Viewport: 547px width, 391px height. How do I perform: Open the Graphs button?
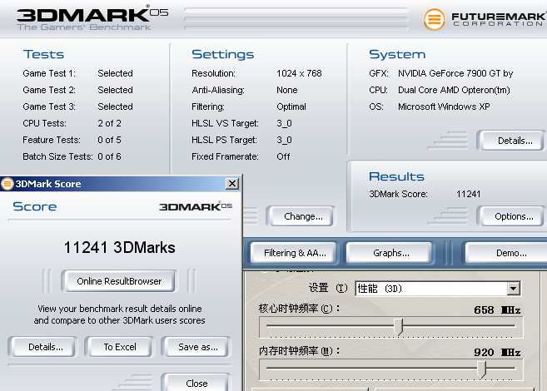[x=390, y=253]
